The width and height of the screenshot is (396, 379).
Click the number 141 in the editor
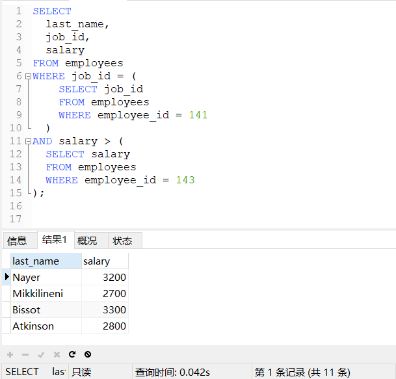(x=198, y=115)
